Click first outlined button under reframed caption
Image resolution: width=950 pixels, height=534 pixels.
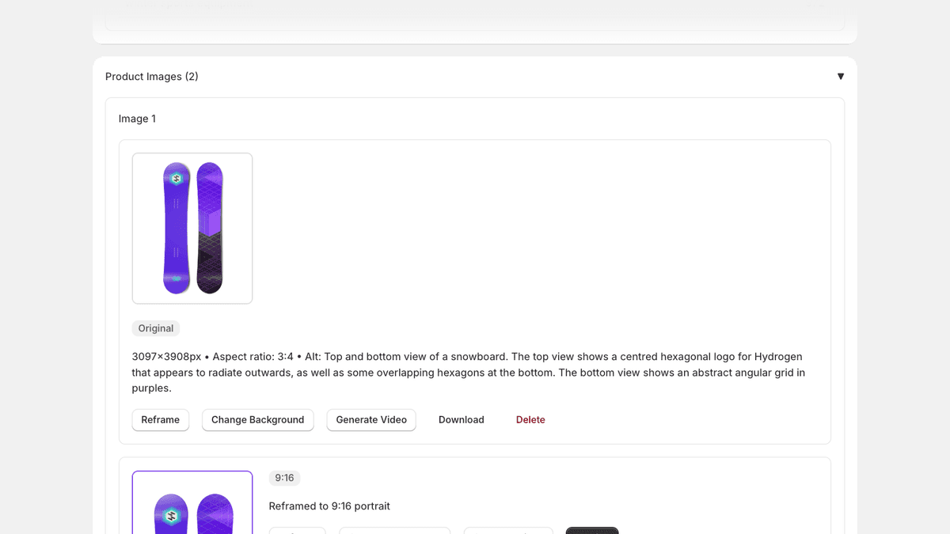[297, 530]
